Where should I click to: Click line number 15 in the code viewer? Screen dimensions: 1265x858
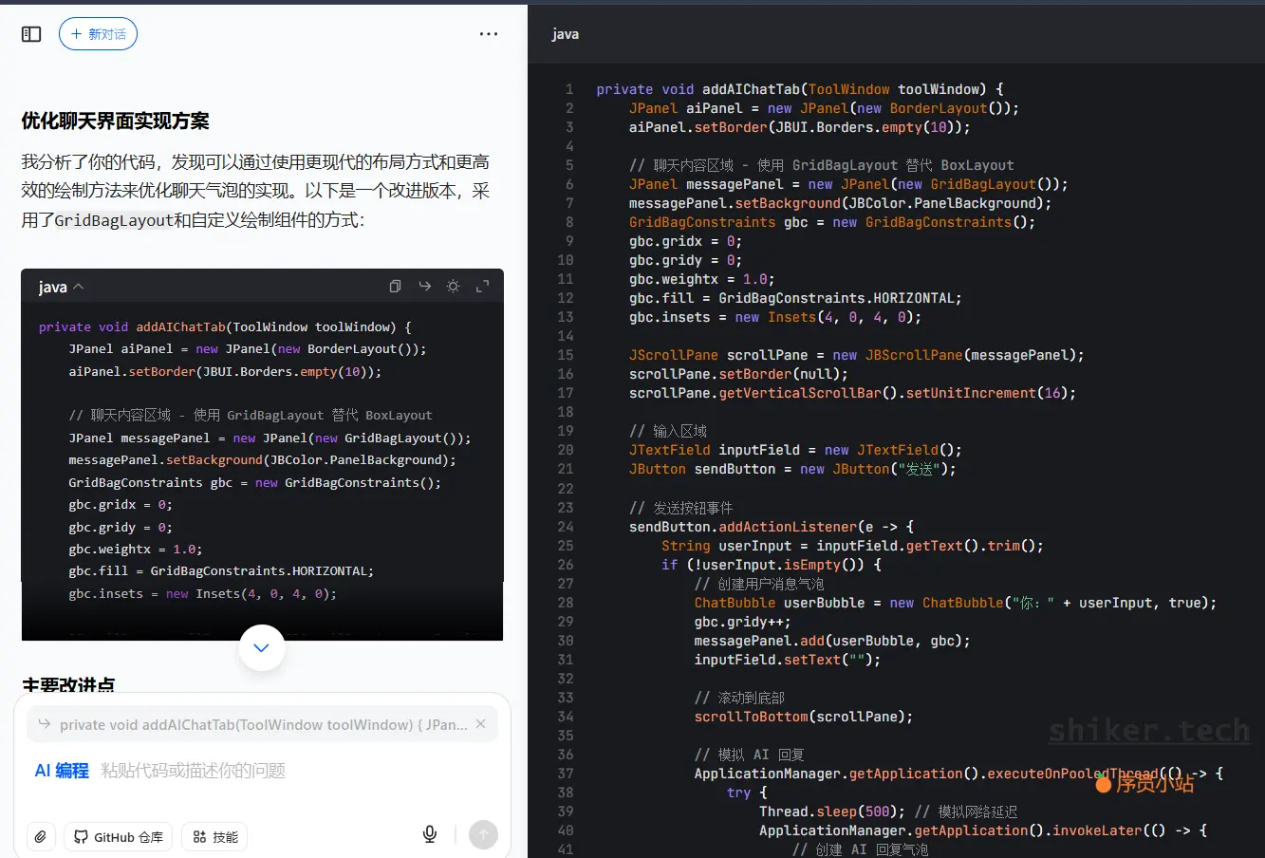[x=566, y=355]
